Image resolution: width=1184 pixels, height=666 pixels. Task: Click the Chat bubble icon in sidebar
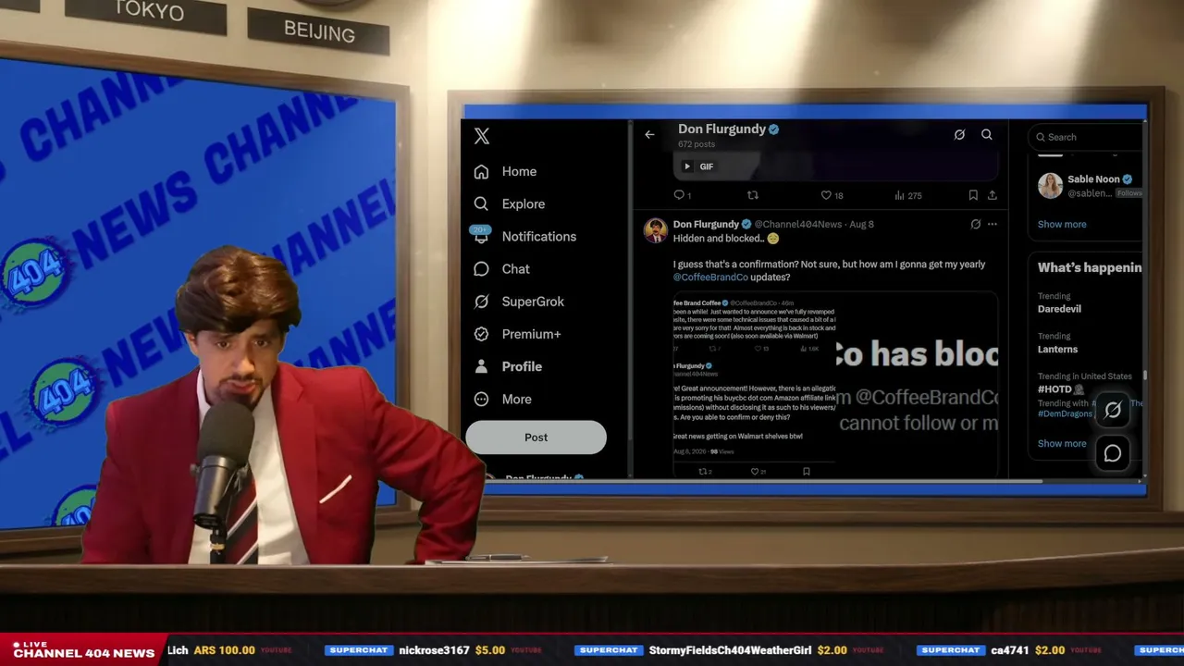click(x=481, y=268)
